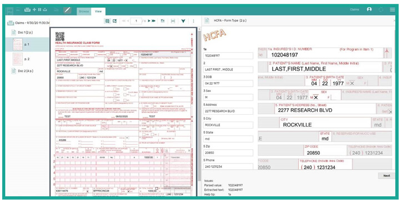This screenshot has height=203, width=401.
Task: Select page p. 2 thumbnail row
Action: [27, 59]
